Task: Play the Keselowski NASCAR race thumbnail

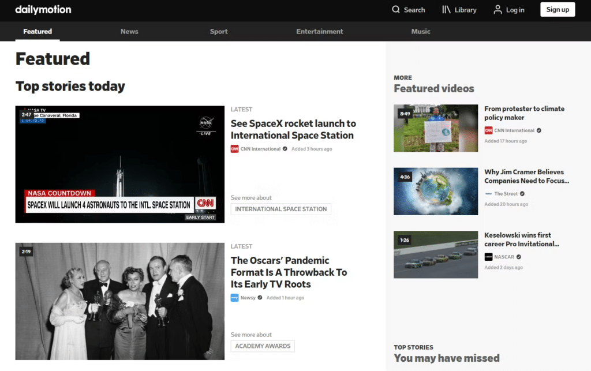Action: (x=436, y=254)
